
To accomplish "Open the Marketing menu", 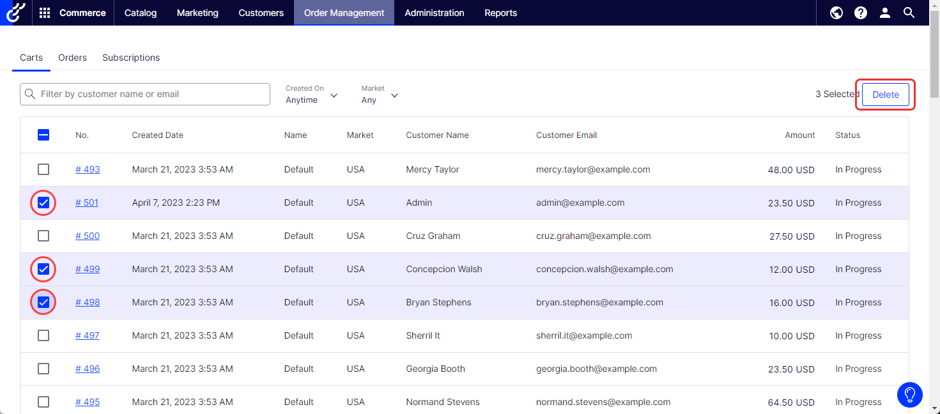I will (197, 13).
